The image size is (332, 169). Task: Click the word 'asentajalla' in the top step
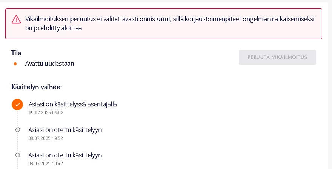[102, 104]
